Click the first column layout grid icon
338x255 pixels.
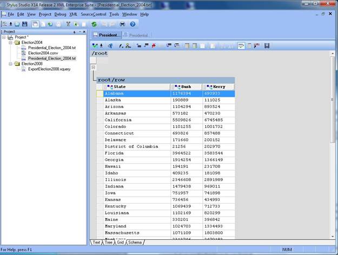[187, 46]
